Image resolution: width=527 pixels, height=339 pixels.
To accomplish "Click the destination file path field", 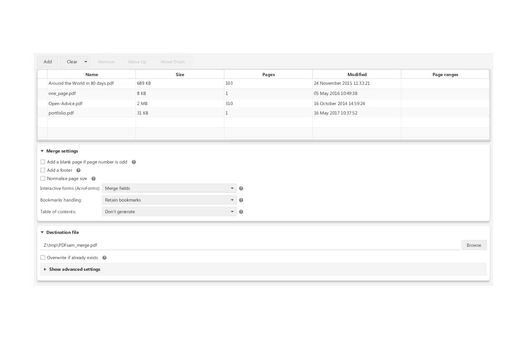I will (x=248, y=245).
